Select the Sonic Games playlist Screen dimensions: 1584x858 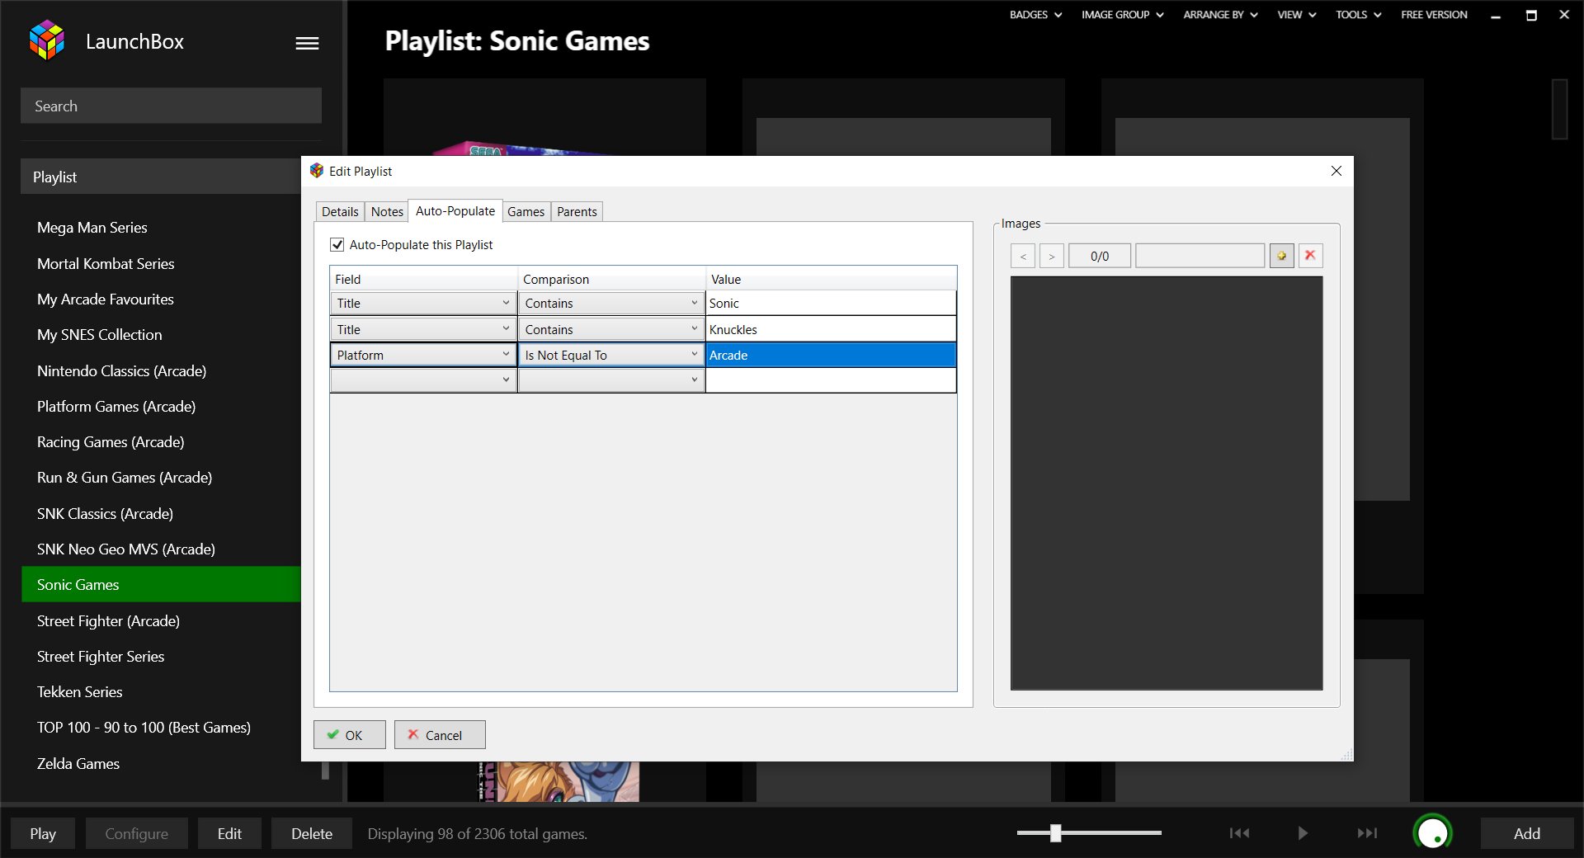(161, 584)
